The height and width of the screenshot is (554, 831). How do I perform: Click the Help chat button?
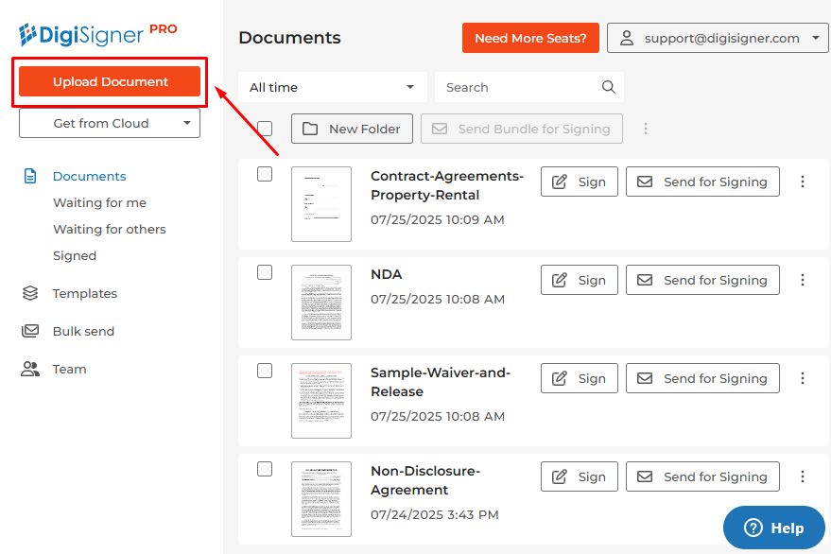click(773, 528)
